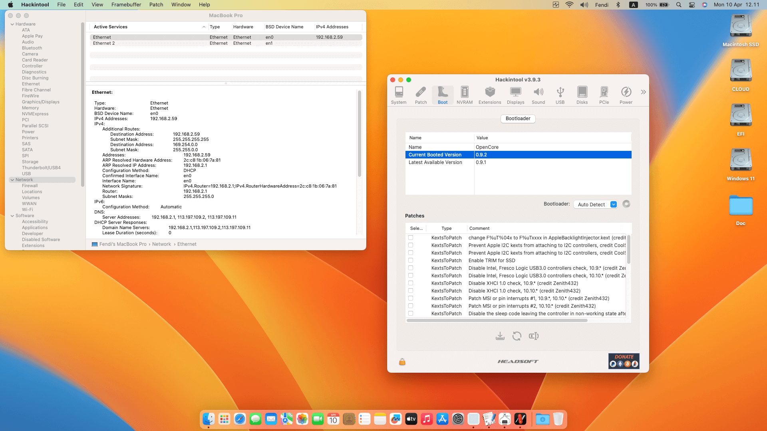
Task: Open the Patch tool in Hackintool
Action: pos(421,95)
